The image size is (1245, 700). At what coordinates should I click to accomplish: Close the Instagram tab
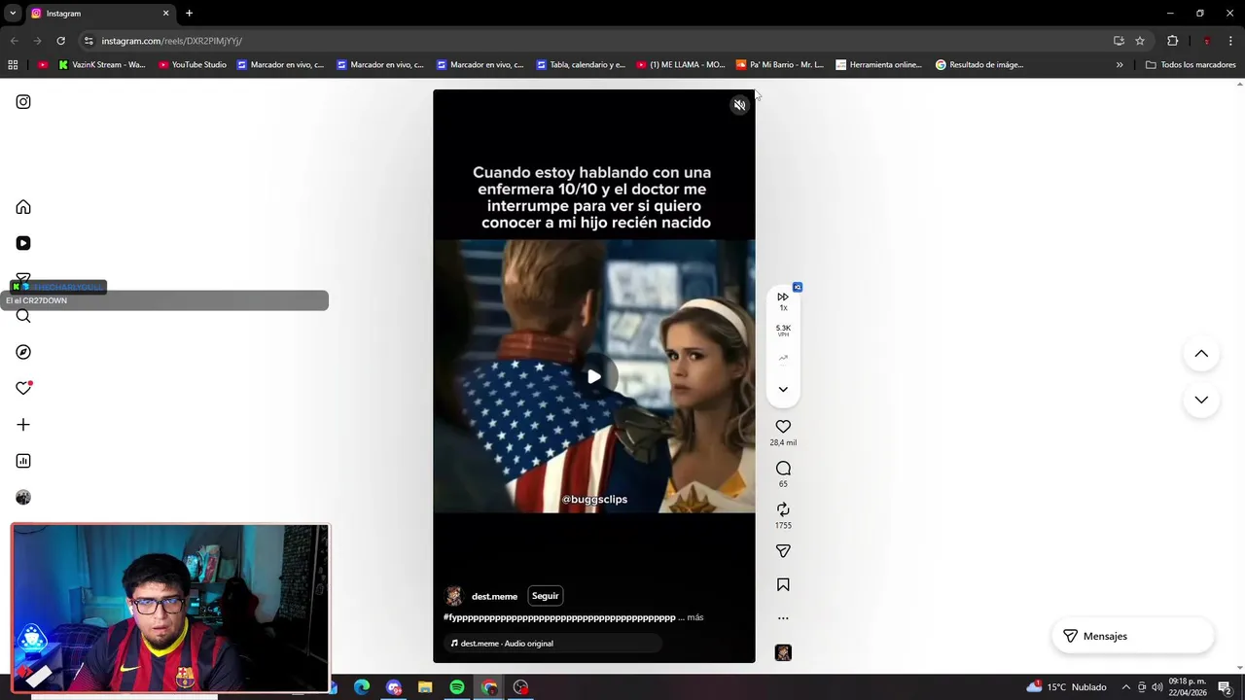tap(165, 14)
